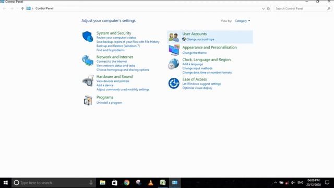Screen dimensions: 334x188
Task: Open the notification action center
Action: click(327, 183)
